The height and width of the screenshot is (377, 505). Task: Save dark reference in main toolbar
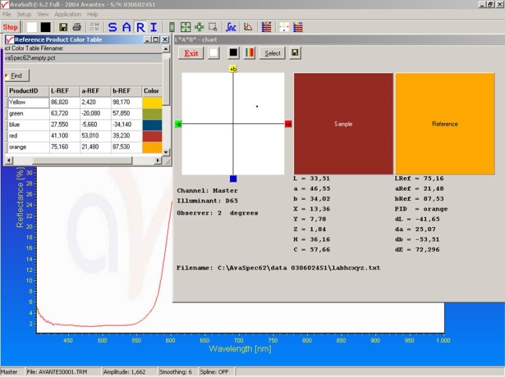(x=46, y=27)
